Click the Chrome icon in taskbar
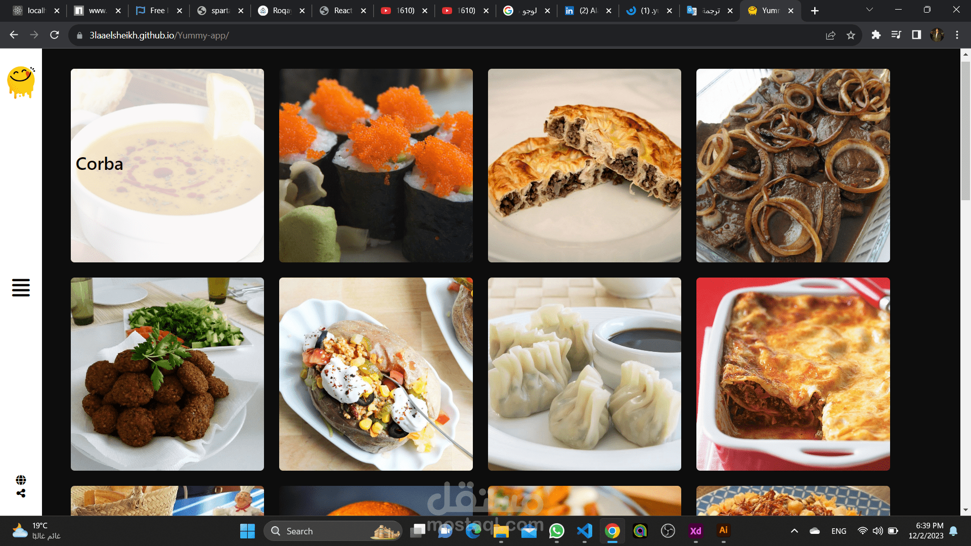The height and width of the screenshot is (546, 971). (x=612, y=531)
